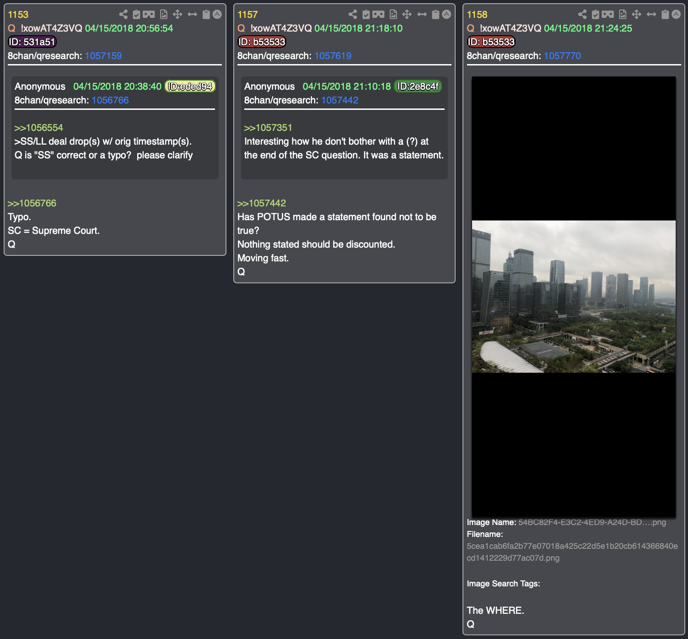Share post 1158 via share icon
This screenshot has width=688, height=639.
coord(582,15)
